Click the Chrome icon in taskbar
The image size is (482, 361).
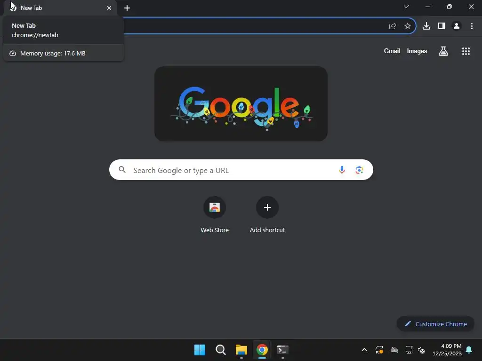click(x=262, y=350)
